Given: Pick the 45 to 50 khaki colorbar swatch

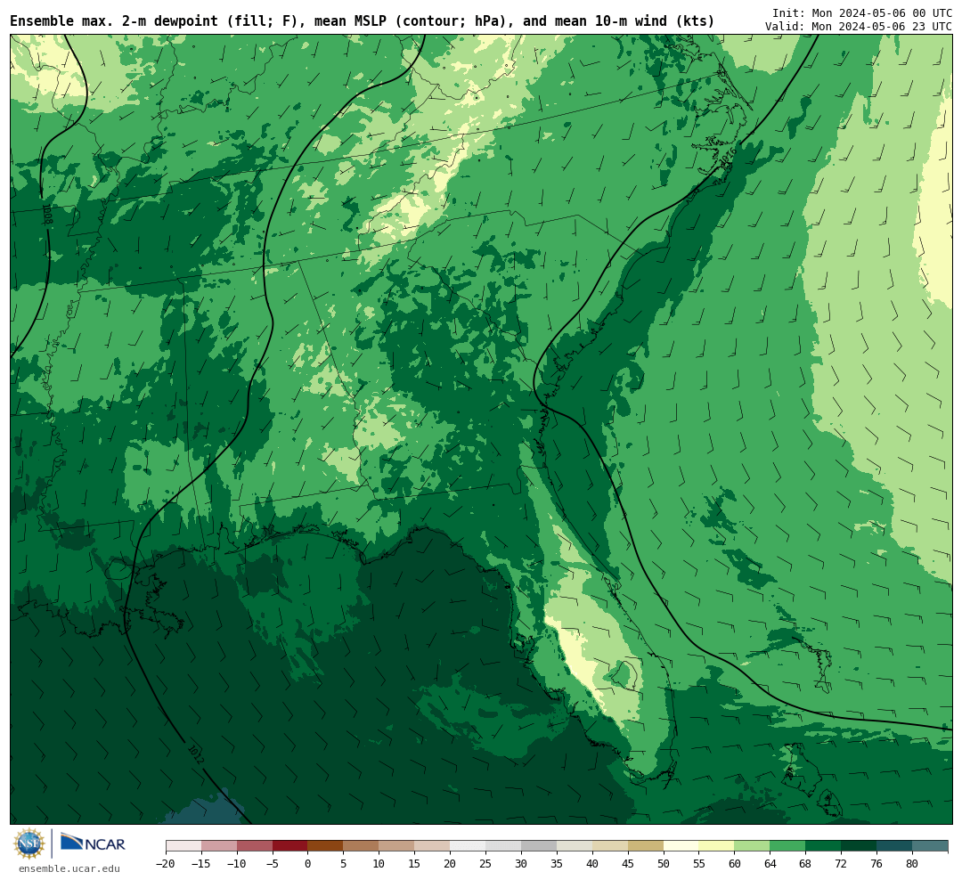Looking at the screenshot, I should coord(646,846).
